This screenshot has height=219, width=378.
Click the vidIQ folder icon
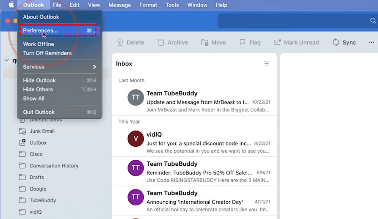click(22, 212)
